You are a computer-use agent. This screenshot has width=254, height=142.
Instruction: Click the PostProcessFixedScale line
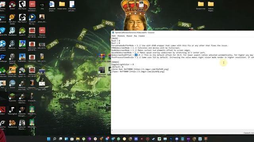pyautogui.click(x=183, y=57)
